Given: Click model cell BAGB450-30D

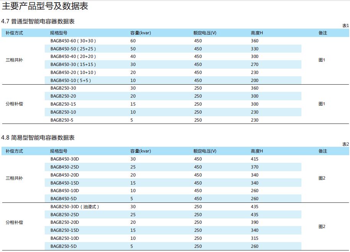Looking at the screenshot, I should pyautogui.click(x=65, y=159).
